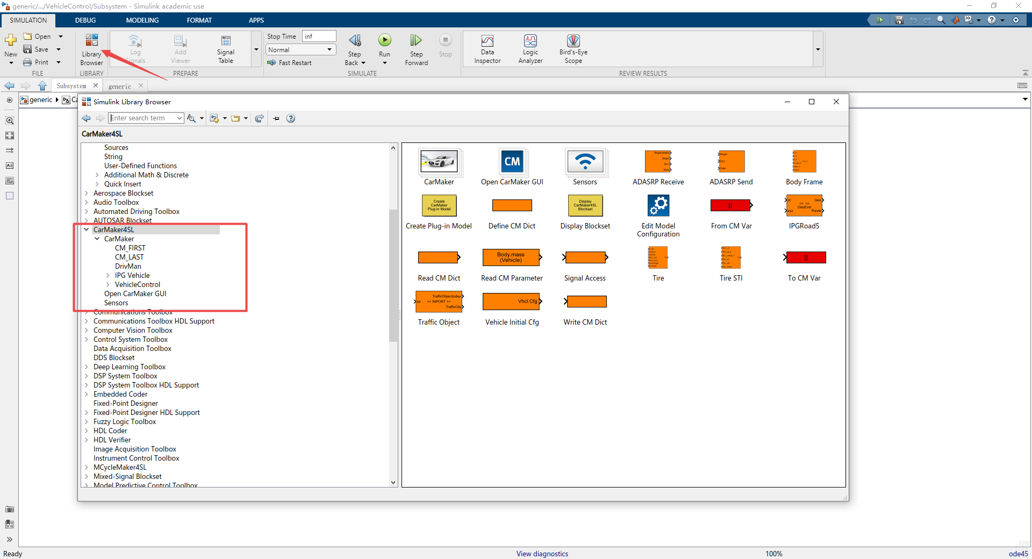Screen dimensions: 1032x559
Task: Select the Tire STI block
Action: pyautogui.click(x=732, y=257)
